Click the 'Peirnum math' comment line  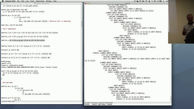[x=7, y=82]
